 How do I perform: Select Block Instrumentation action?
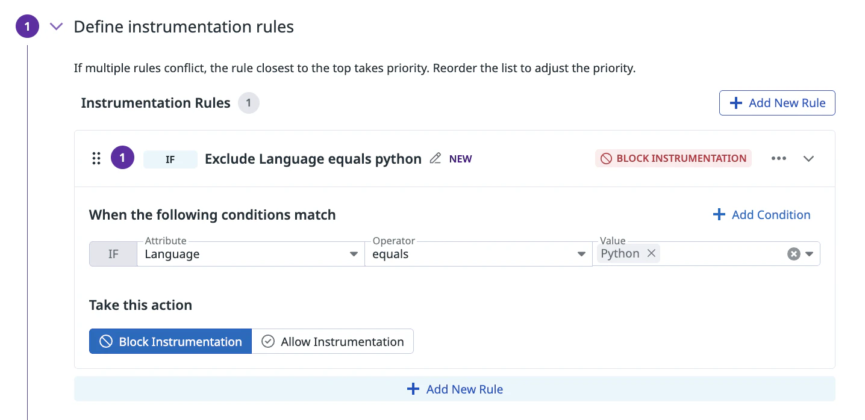(170, 341)
